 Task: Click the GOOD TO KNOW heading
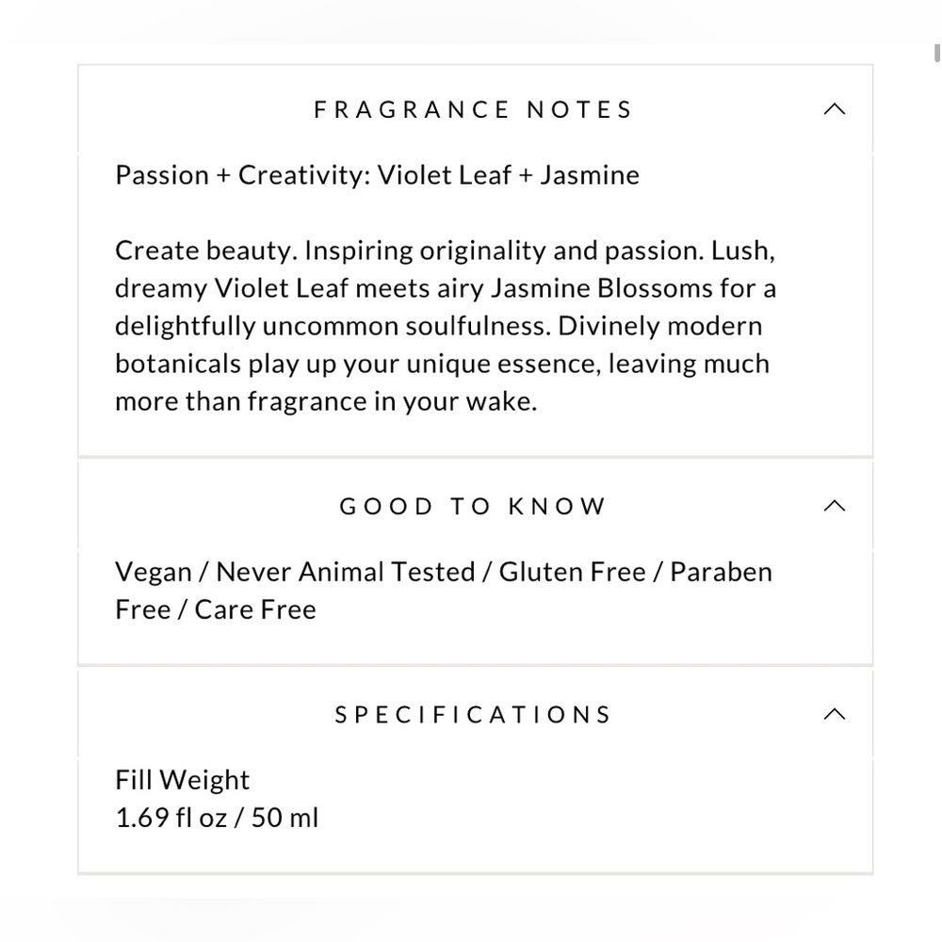[474, 506]
